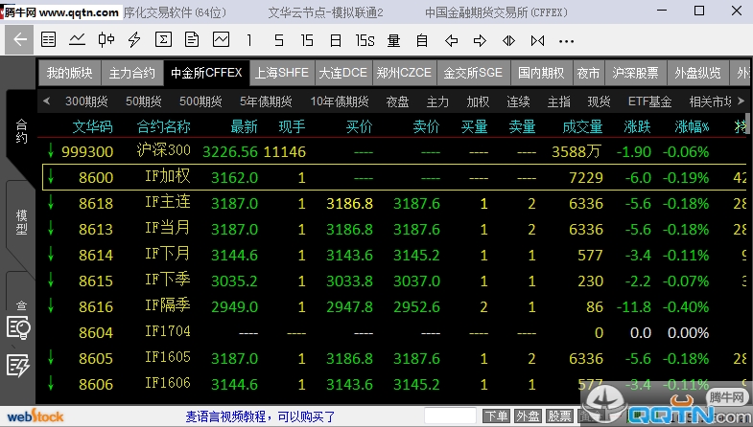Open the 夜市 tab

pos(588,73)
